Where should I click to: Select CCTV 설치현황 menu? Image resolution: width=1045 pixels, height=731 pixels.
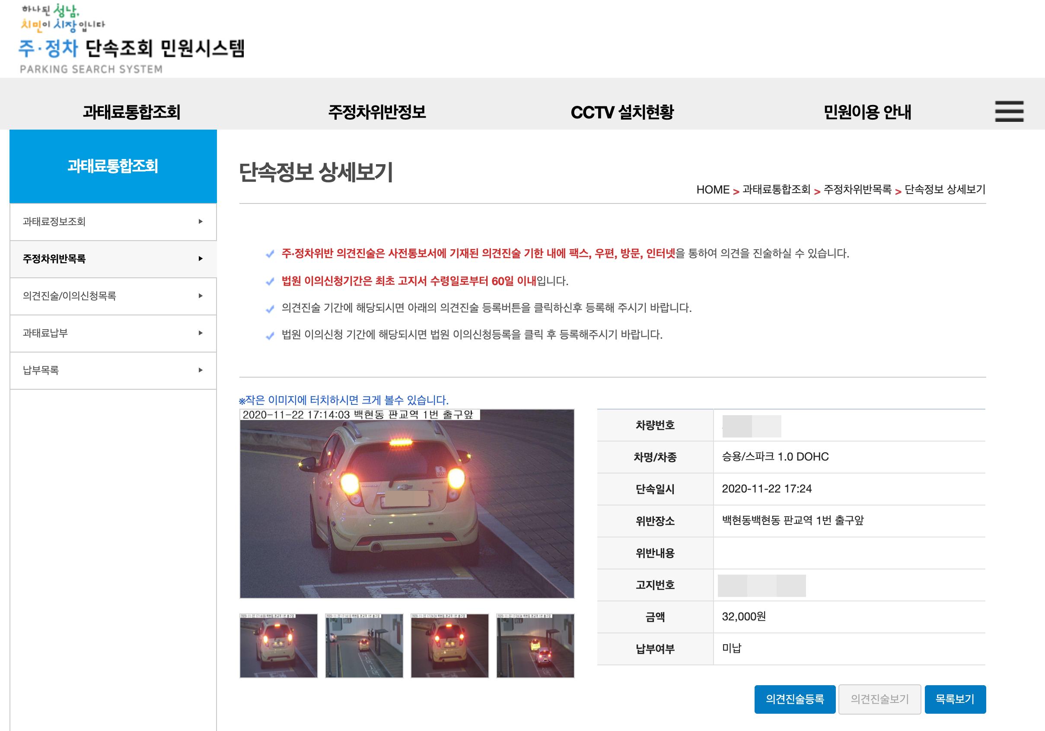tap(622, 112)
